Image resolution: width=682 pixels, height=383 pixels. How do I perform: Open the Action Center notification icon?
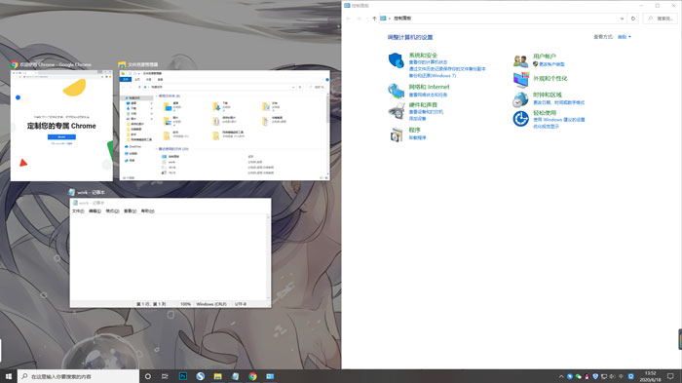click(x=670, y=376)
